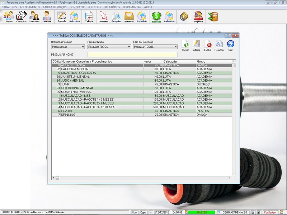Select the PILATES row in table
The width and height of the screenshot is (287, 215).
pyautogui.click(x=108, y=111)
